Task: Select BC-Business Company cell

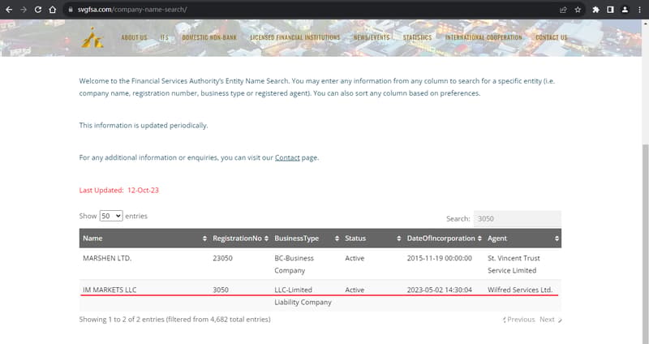Action: point(294,264)
